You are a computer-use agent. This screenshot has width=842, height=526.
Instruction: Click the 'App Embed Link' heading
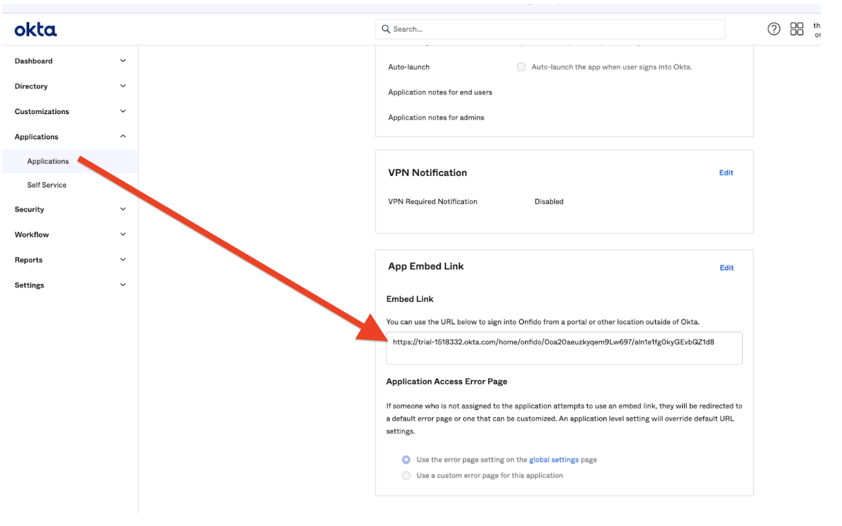point(426,266)
